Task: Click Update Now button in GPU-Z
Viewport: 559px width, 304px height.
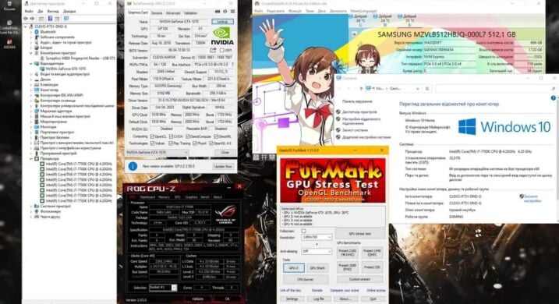Action: [223, 167]
